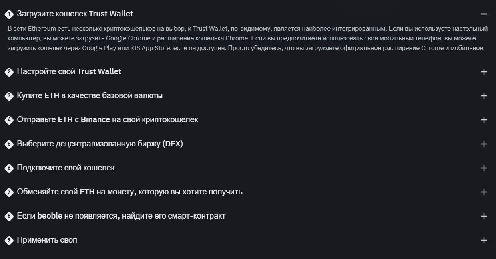Click step 9 diamond number icon
496x259 pixels.
[9, 240]
